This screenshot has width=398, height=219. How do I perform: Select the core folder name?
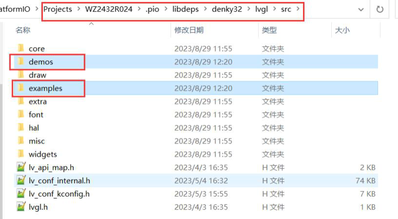[x=36, y=48]
